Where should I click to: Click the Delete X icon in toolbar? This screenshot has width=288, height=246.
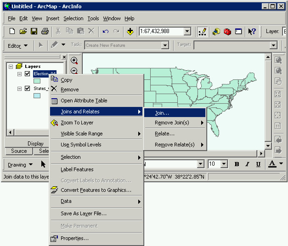click(x=91, y=31)
